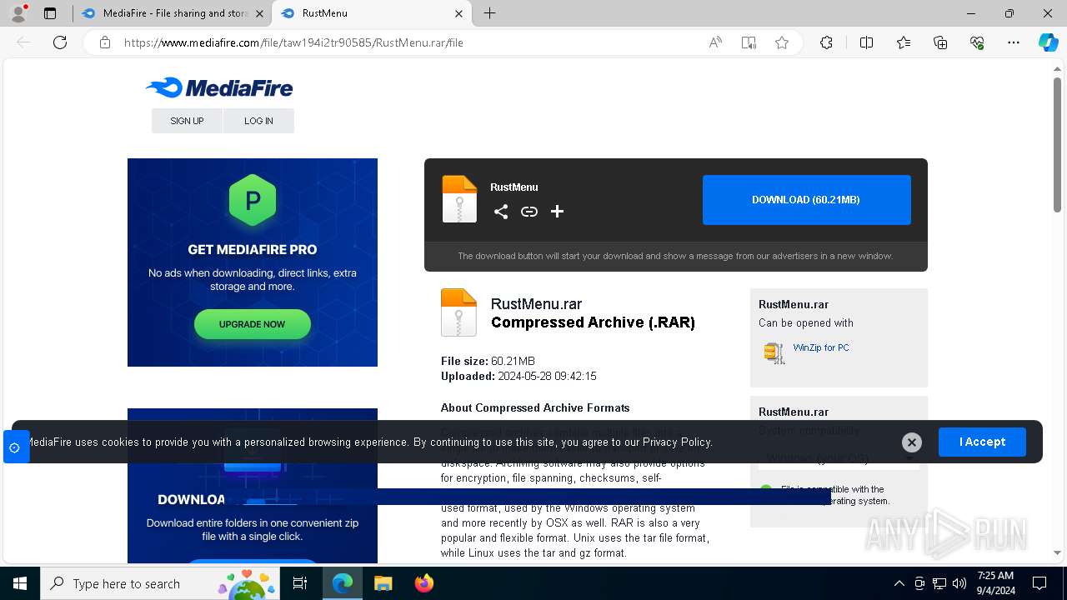
Task: Close the RustMenu tab
Action: pyautogui.click(x=459, y=13)
